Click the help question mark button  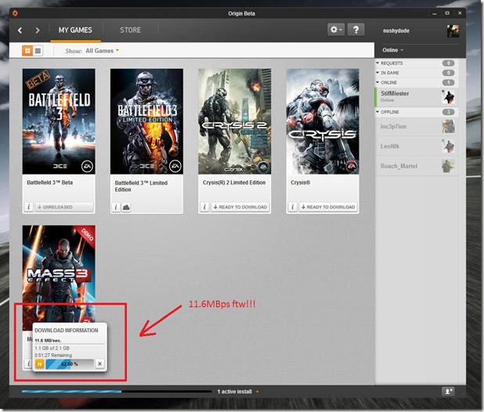[x=356, y=30]
